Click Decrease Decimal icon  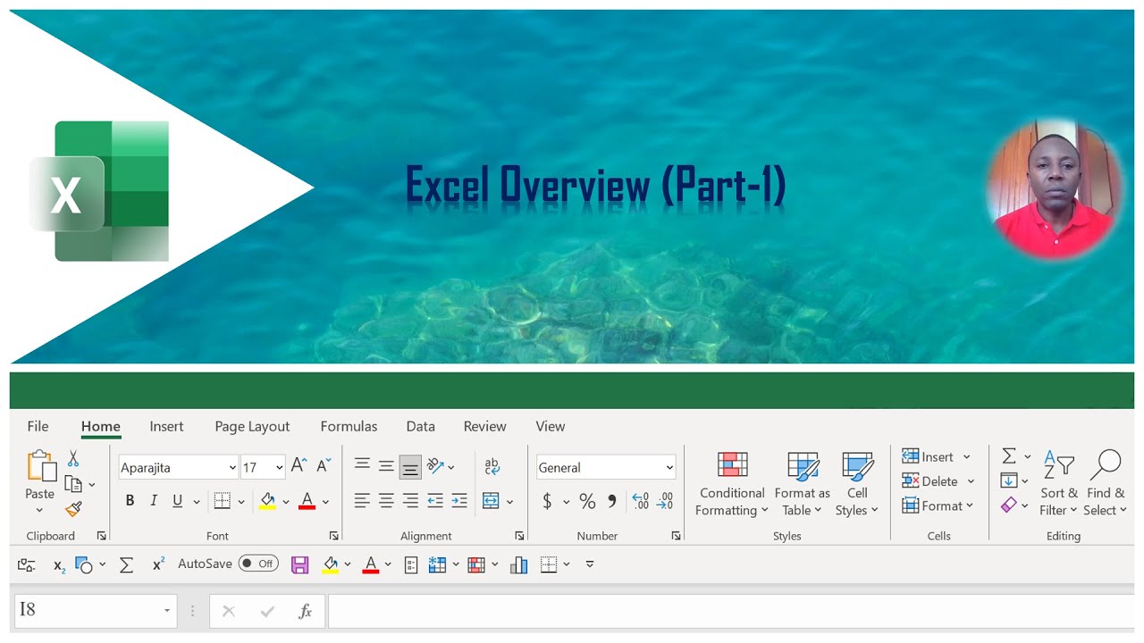point(664,501)
